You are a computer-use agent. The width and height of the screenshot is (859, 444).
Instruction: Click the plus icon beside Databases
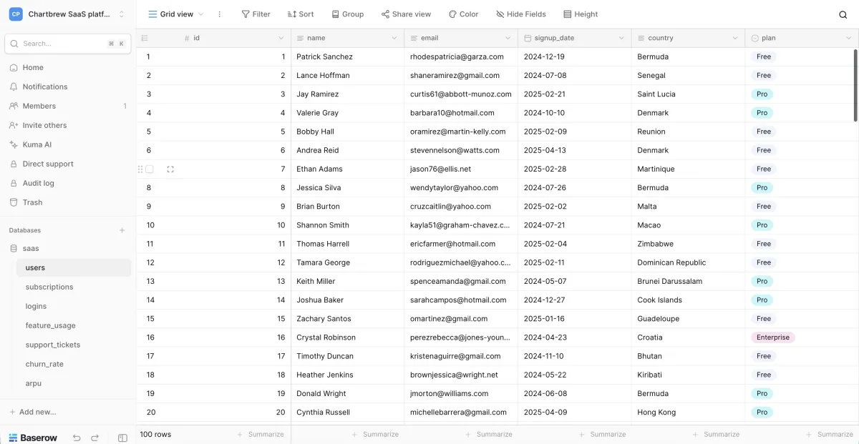[122, 230]
